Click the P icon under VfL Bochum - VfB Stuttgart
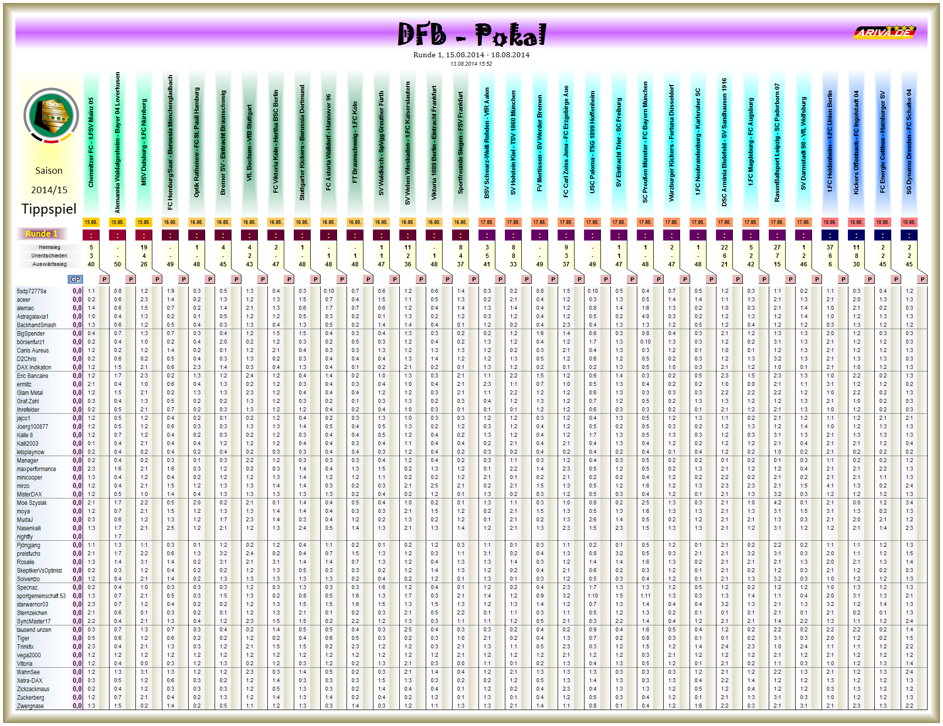The image size is (943, 726). pos(263,279)
